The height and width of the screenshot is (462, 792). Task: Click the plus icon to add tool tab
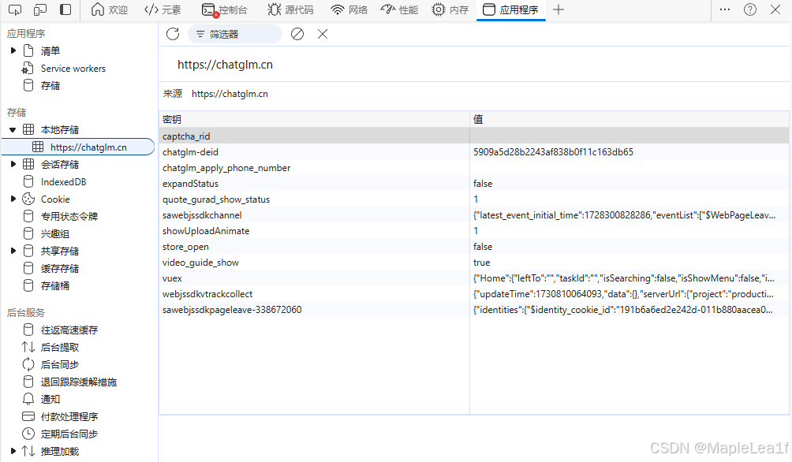(559, 9)
